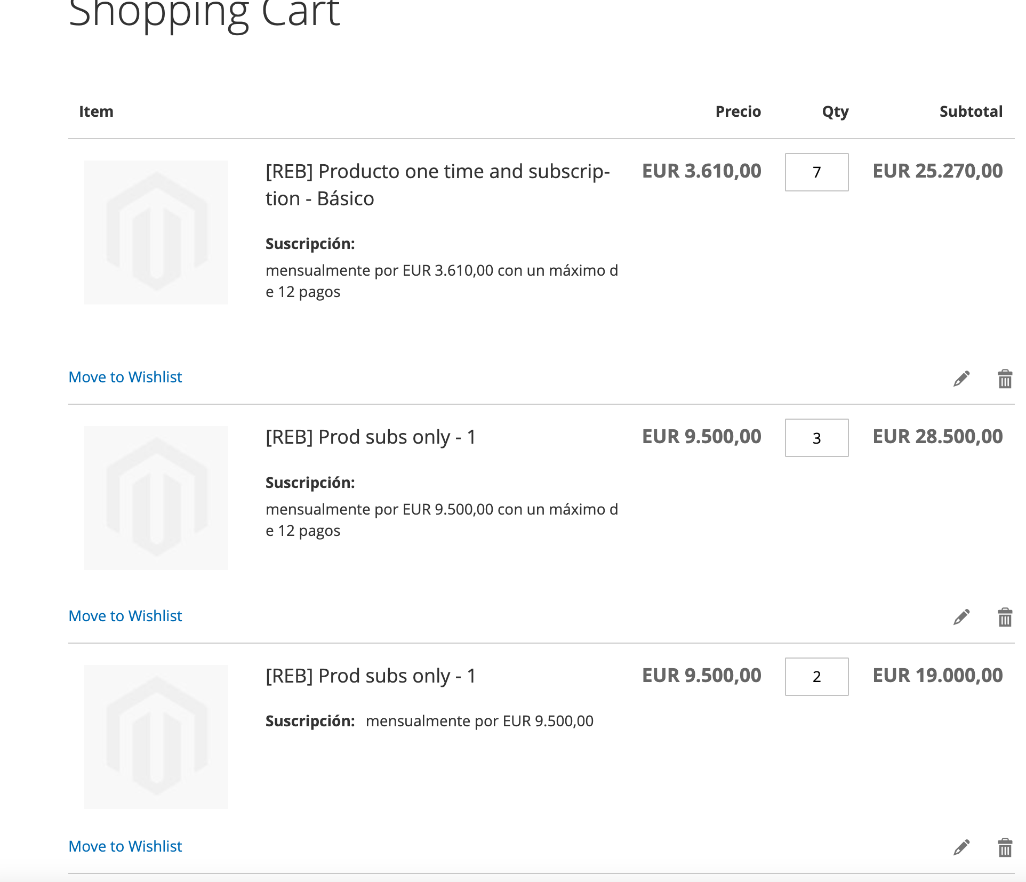The image size is (1026, 882).
Task: Move third cart item to wishlist
Action: (x=125, y=846)
